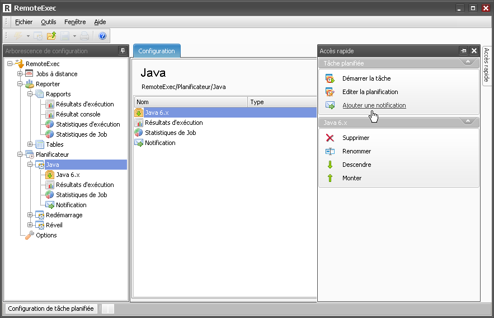Close the Accès rapide panel
The image size is (494, 318).
474,51
